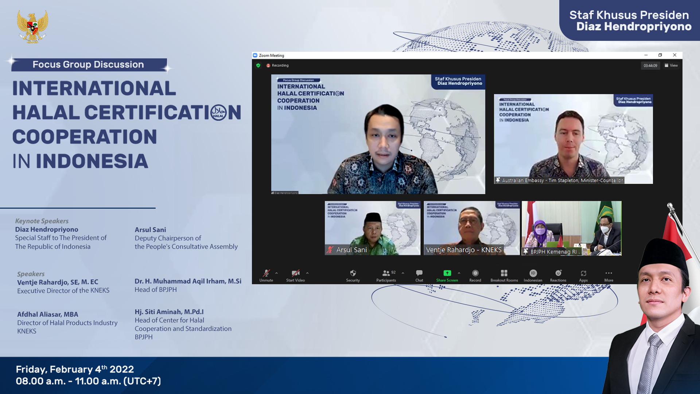
Task: Select Arsul Sani's video thumbnail
Action: 372,228
